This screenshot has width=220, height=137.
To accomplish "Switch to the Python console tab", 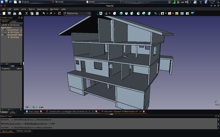I will (x=24, y=131).
